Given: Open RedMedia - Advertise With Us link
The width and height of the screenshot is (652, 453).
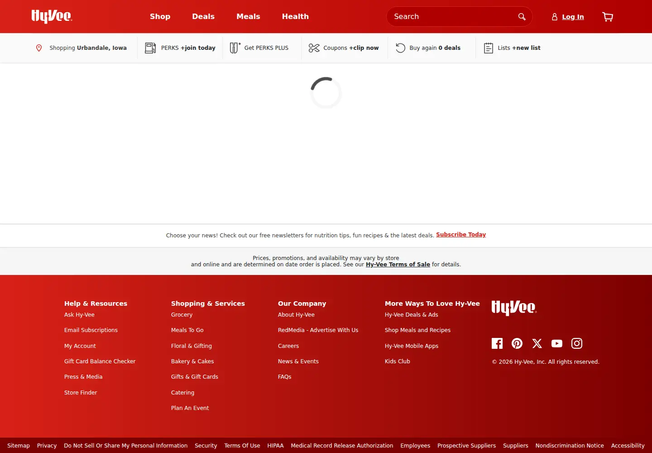Looking at the screenshot, I should [x=318, y=330].
